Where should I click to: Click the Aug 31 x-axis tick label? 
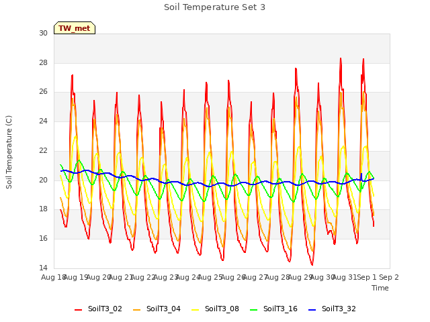pyautogui.click(x=345, y=278)
